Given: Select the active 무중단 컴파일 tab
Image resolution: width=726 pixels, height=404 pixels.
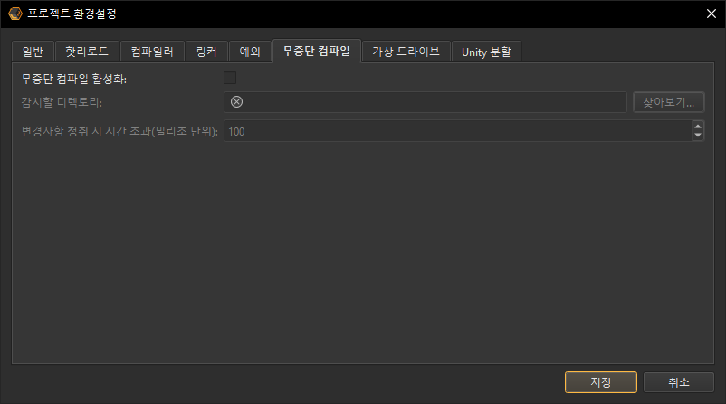Looking at the screenshot, I should [x=316, y=52].
